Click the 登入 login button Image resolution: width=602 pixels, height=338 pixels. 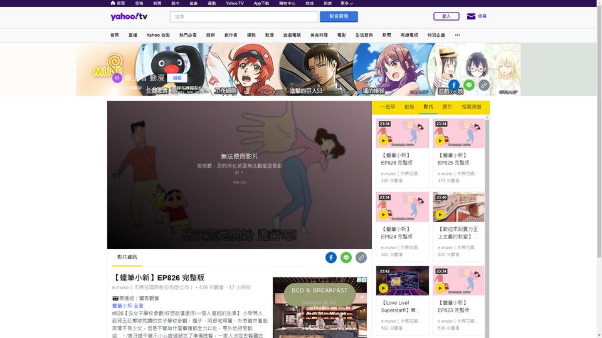click(446, 16)
